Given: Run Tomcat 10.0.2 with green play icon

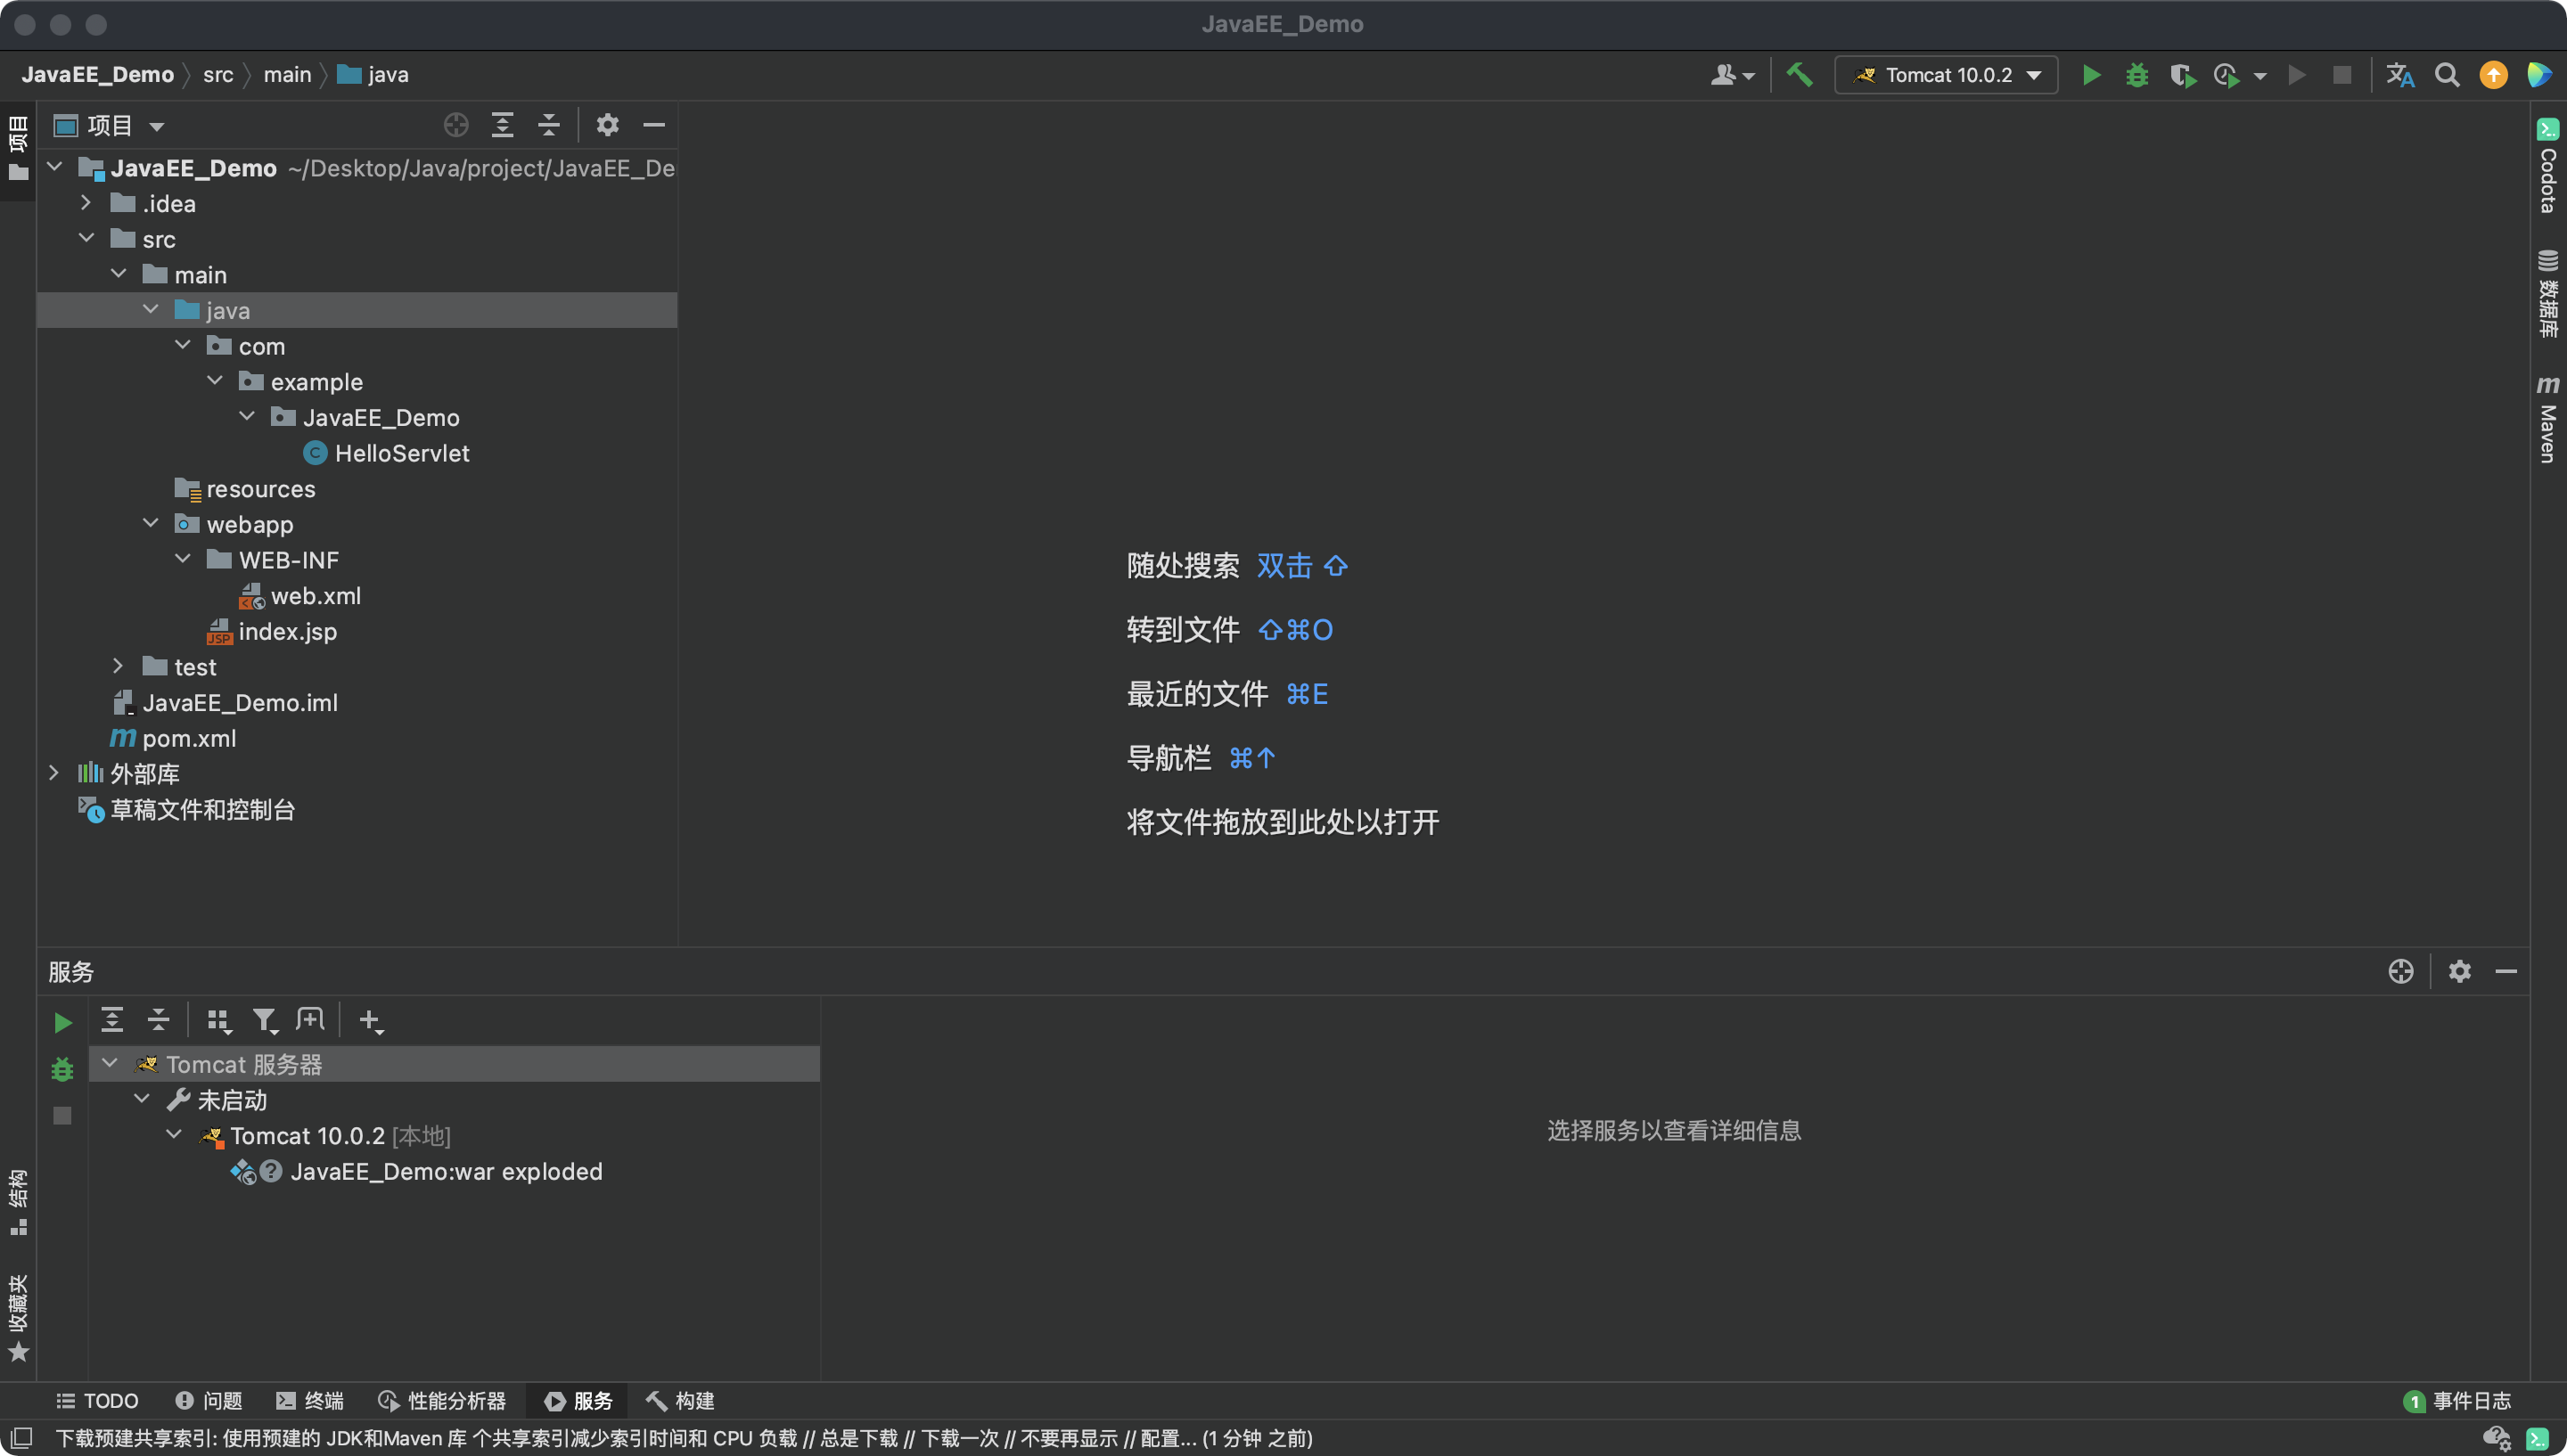Looking at the screenshot, I should pyautogui.click(x=2090, y=75).
